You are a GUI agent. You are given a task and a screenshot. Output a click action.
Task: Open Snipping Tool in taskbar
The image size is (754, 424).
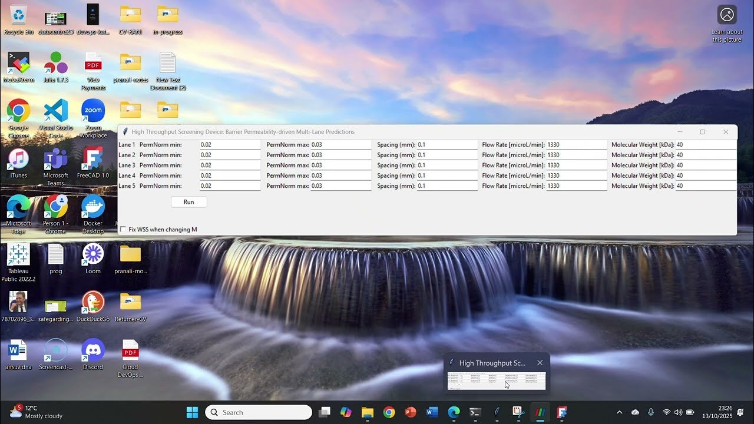[x=518, y=412]
